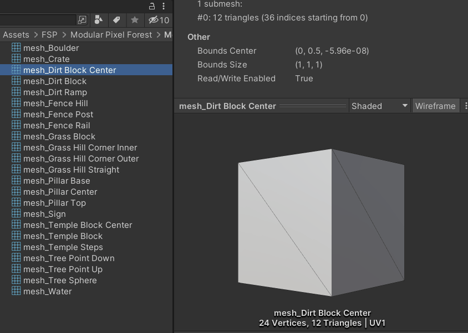Select mesh_Grass Hill Straight asset

[87, 169]
